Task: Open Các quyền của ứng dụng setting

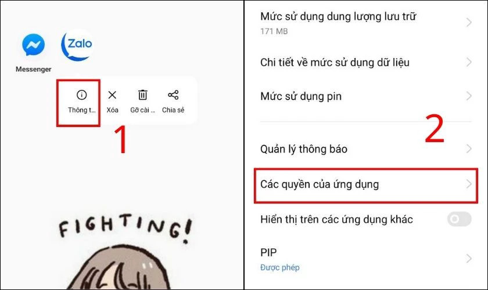Action: [x=365, y=186]
